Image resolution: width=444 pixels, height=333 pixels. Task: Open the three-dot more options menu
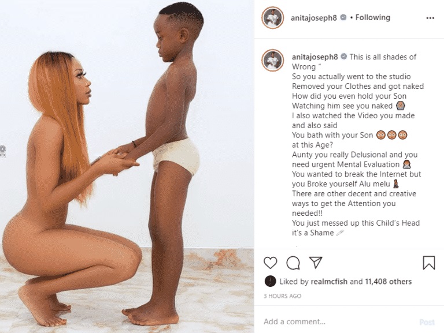coord(430,18)
